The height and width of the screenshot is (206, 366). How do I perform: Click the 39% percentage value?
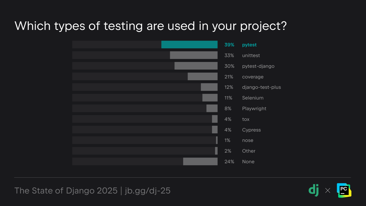click(x=229, y=45)
